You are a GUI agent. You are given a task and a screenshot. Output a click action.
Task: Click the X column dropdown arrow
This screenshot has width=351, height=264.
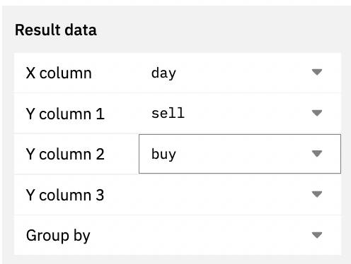(x=317, y=72)
